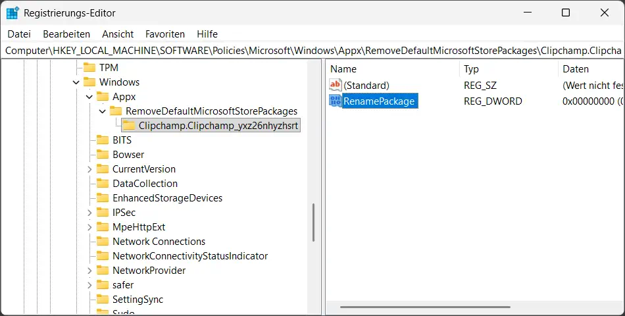Click the folder icon beside SettingSync
The image size is (625, 316).
coord(103,300)
